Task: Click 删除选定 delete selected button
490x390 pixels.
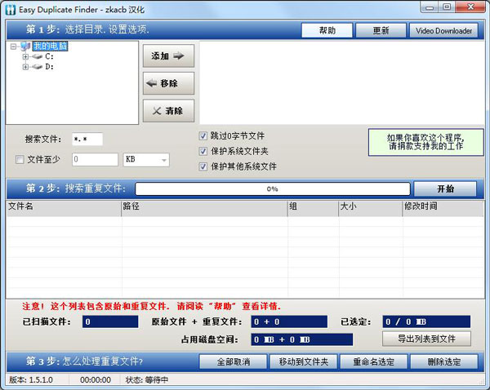Action: tap(444, 362)
